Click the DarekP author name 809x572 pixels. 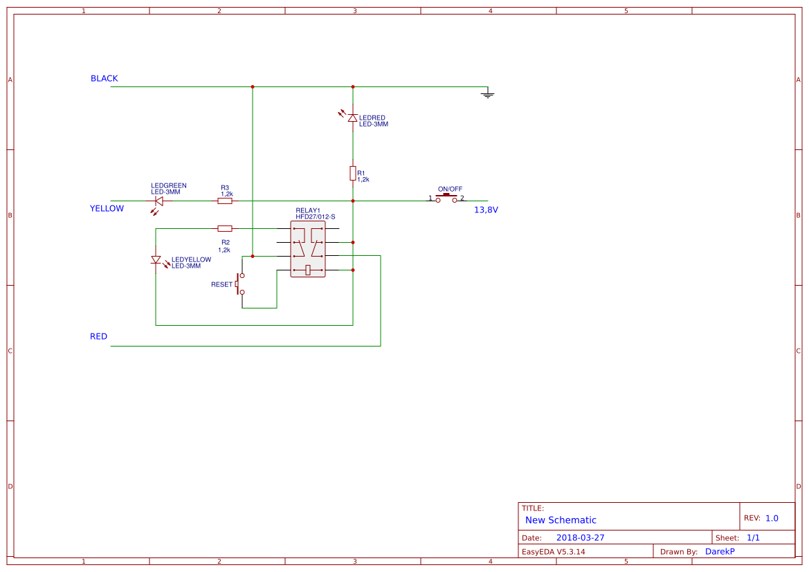[720, 551]
